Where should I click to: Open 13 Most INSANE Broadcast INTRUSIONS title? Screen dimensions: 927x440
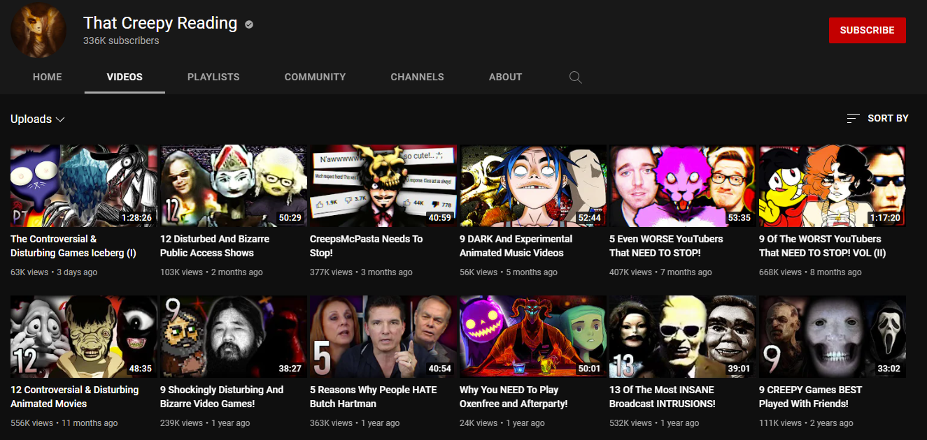tap(662, 397)
